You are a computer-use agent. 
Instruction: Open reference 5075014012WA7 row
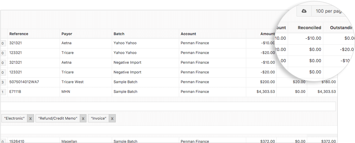[24, 82]
